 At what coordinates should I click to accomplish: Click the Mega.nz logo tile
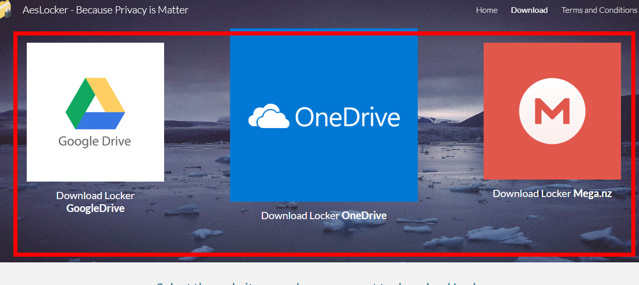552,111
